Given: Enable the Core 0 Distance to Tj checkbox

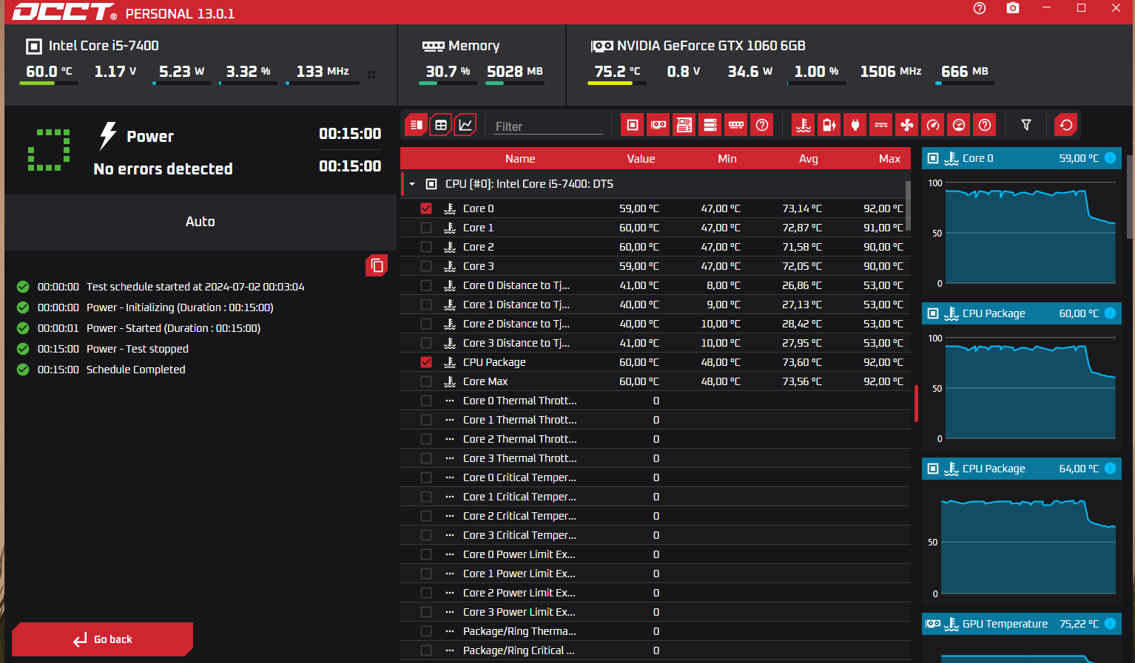Looking at the screenshot, I should pos(426,285).
